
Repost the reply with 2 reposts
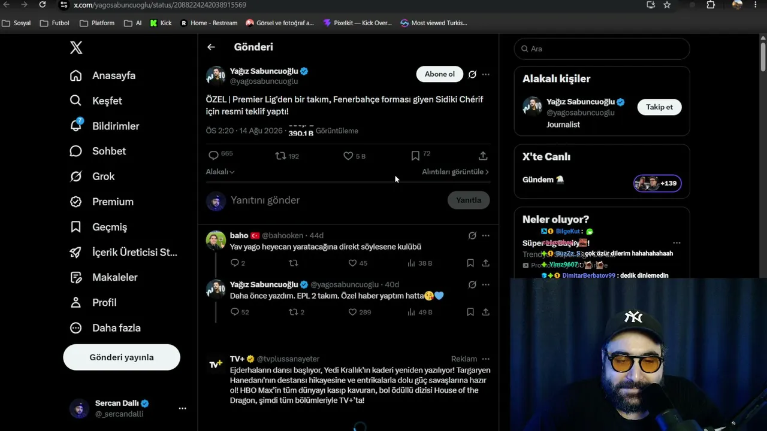294,312
